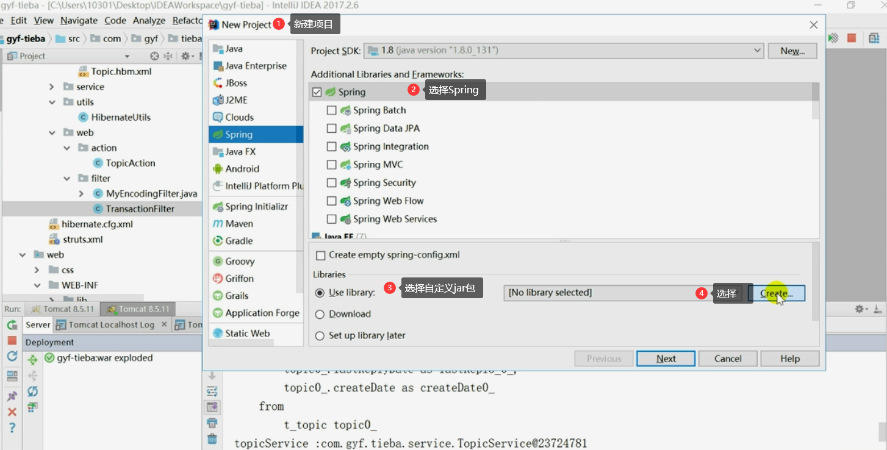Select Set up library later radio button
Screen dimensions: 887x450
tap(320, 335)
